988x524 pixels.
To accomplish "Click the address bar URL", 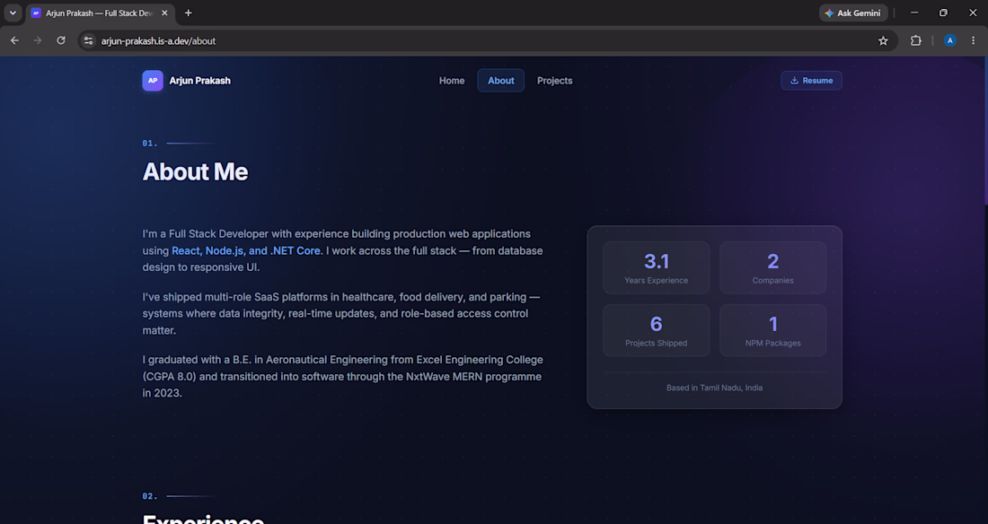I will tap(158, 41).
